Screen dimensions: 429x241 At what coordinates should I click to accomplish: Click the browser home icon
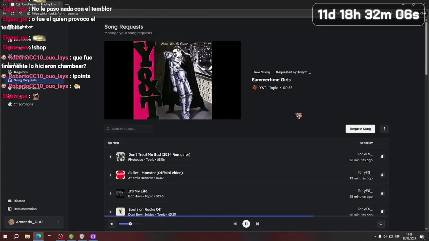coord(20,13)
